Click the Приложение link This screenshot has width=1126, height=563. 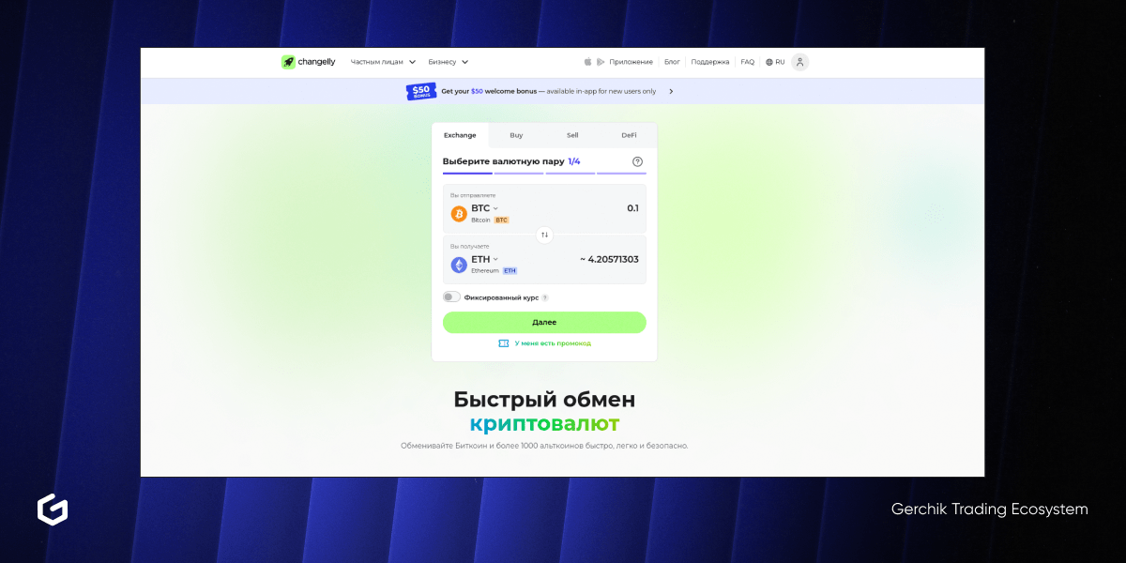[631, 62]
